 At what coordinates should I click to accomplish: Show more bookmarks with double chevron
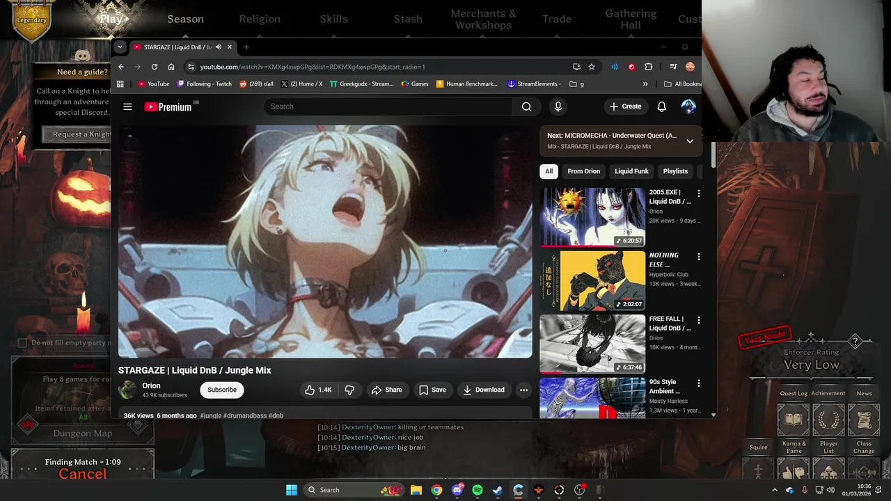point(645,83)
